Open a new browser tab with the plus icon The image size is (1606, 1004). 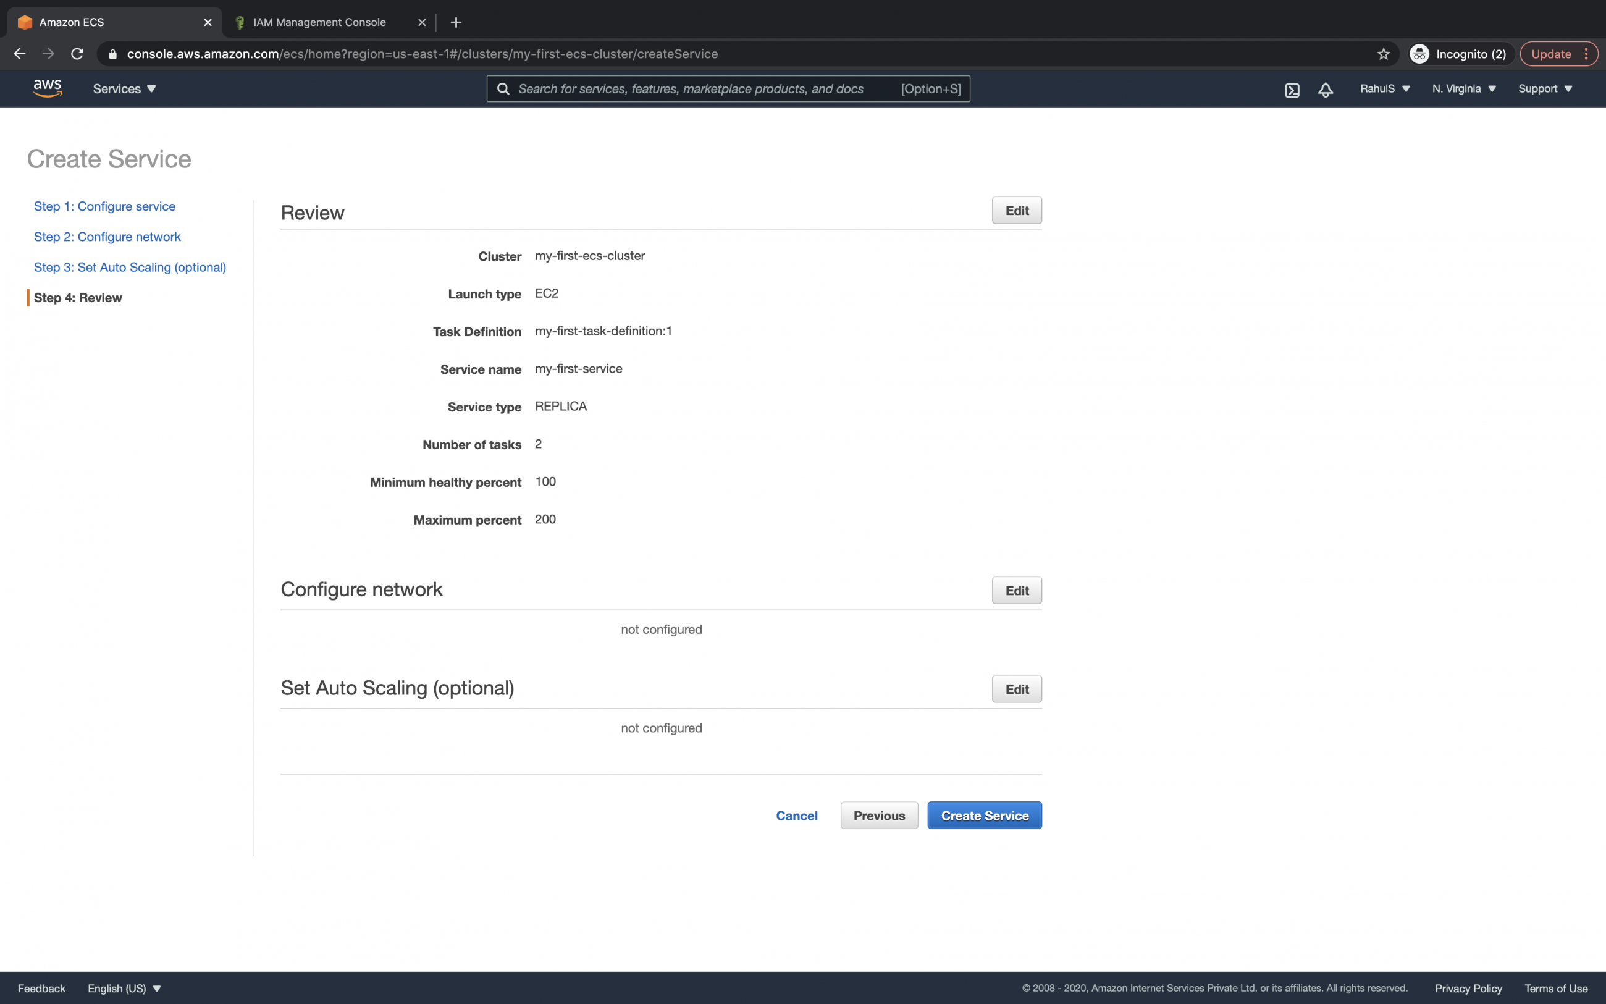tap(456, 22)
